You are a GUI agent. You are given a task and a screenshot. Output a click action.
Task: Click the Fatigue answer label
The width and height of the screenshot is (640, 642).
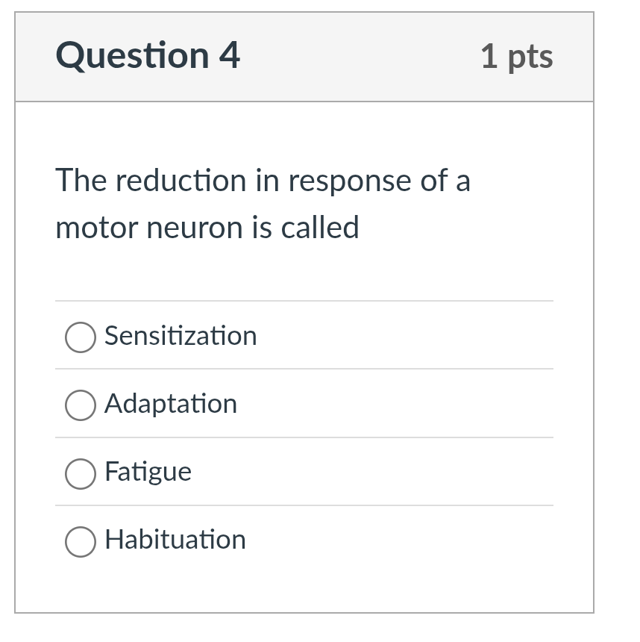coord(148,473)
